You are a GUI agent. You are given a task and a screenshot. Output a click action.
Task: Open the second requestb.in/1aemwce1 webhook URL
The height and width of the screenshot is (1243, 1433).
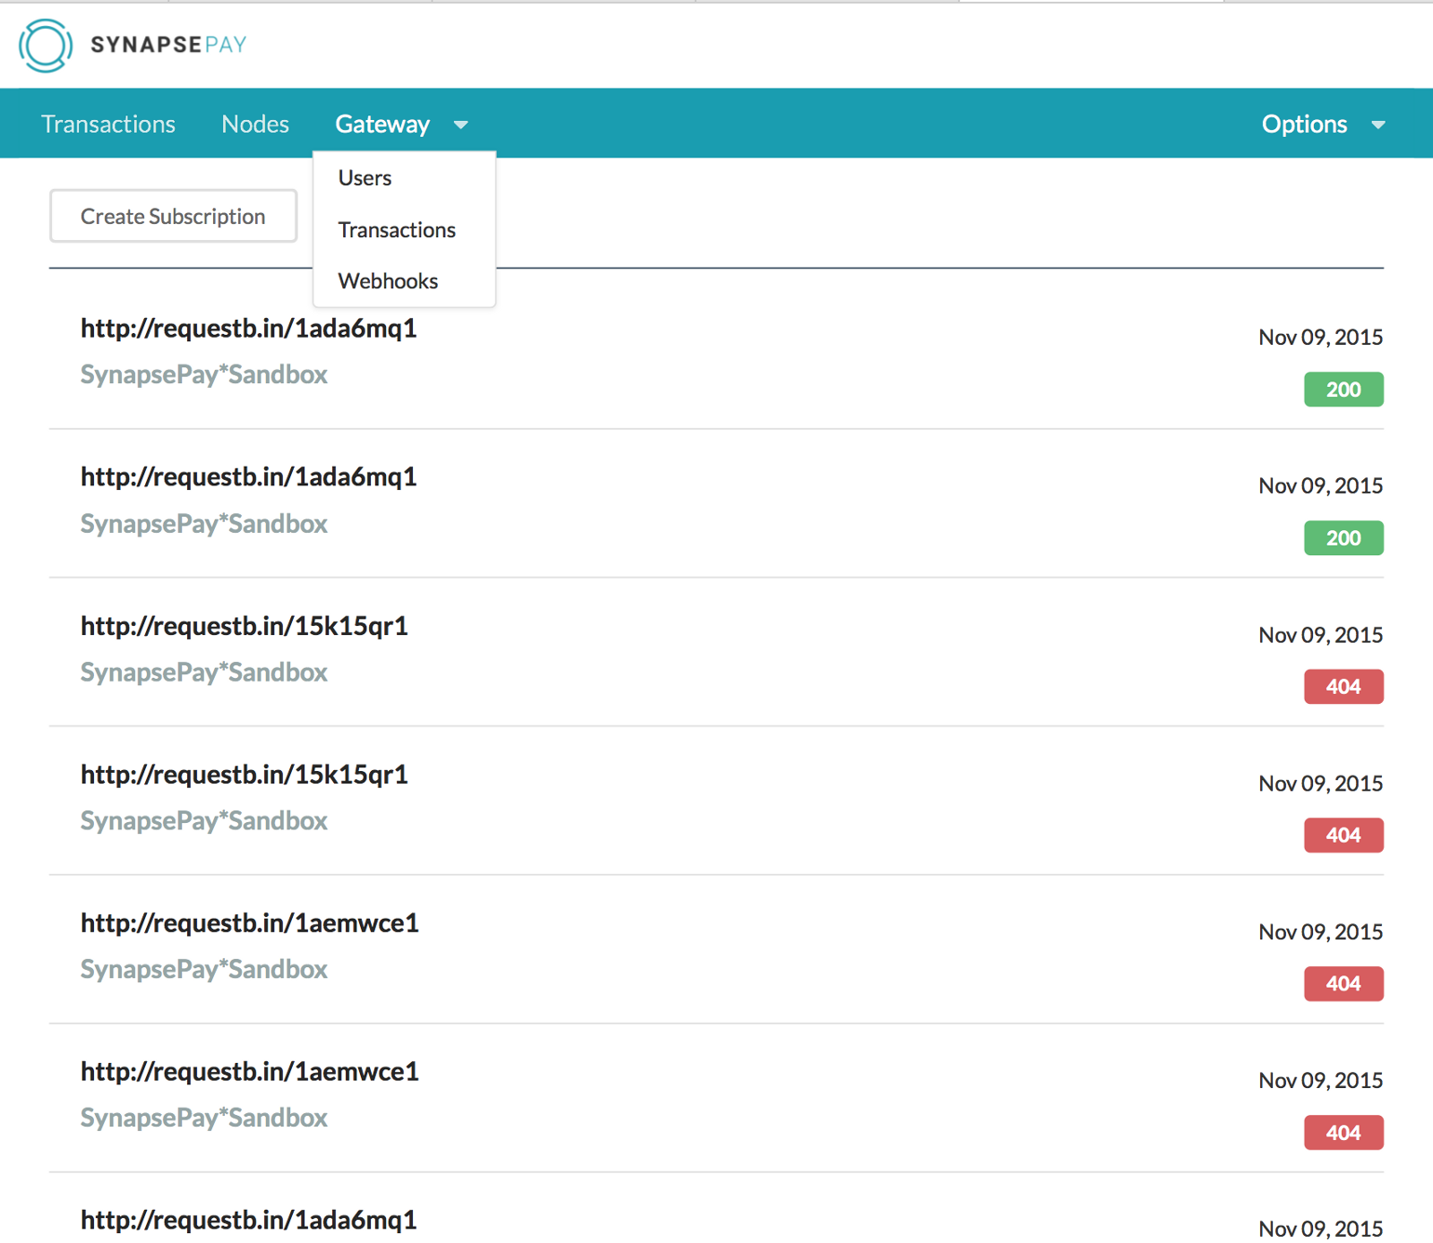click(250, 1072)
